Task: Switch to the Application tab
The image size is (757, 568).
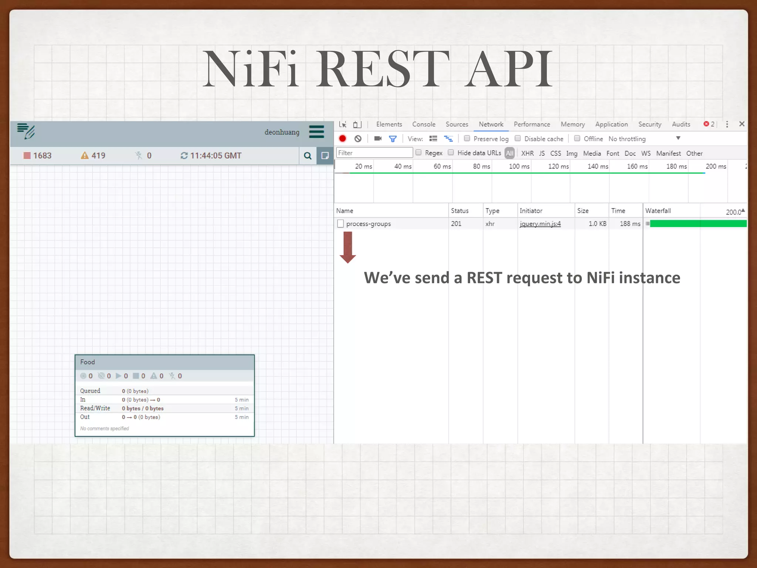Action: [x=611, y=124]
